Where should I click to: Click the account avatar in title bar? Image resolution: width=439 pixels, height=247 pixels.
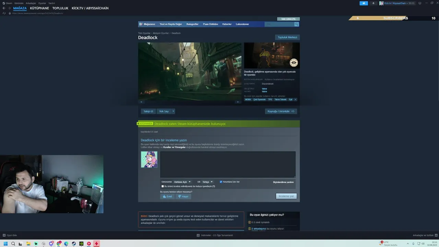(x=381, y=3)
